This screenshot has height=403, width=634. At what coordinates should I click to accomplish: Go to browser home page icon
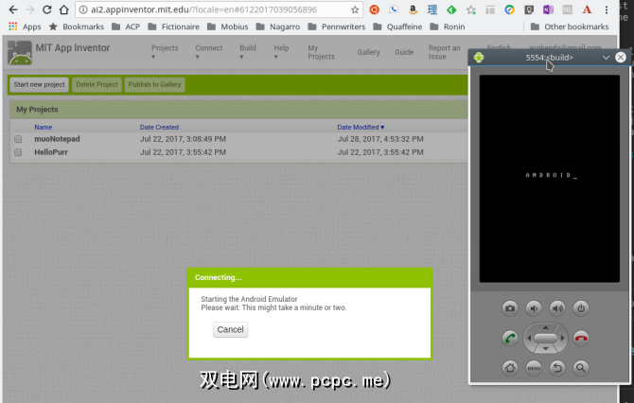[x=64, y=9]
